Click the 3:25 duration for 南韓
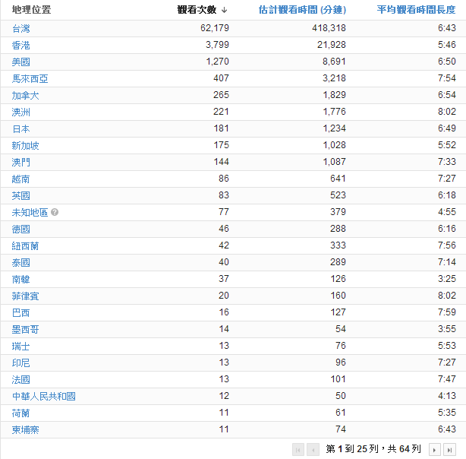This screenshot has height=459, width=466. 447,279
